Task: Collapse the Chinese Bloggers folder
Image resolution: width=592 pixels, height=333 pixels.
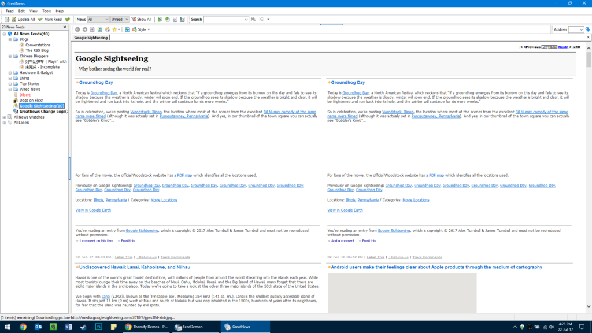Action: pos(9,56)
